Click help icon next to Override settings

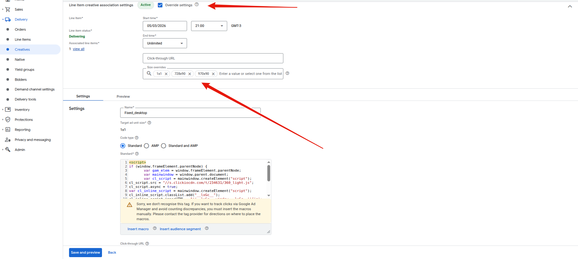coord(197,4)
